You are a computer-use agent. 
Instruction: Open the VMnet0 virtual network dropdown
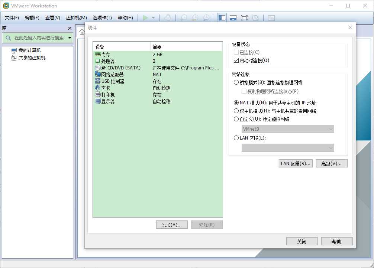coord(288,129)
